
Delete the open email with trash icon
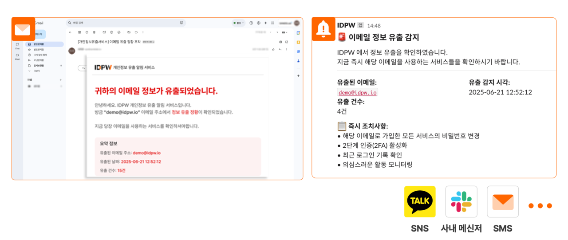click(94, 32)
